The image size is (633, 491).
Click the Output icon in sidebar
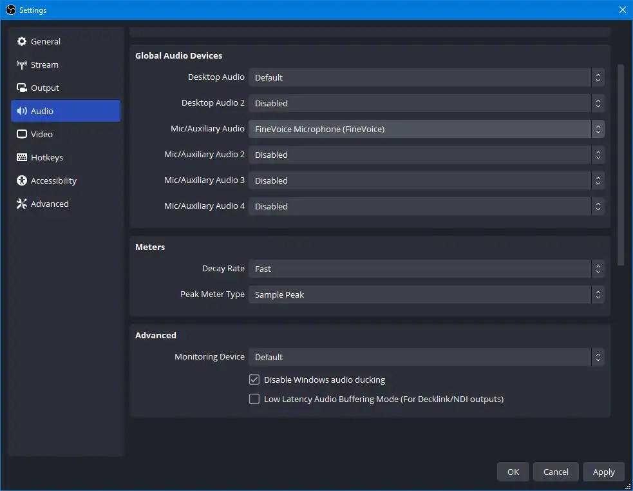(23, 88)
